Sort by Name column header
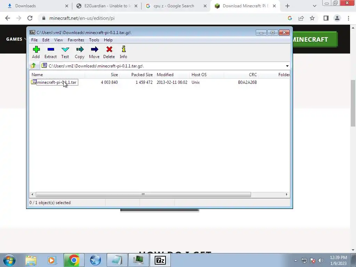This screenshot has height=267, width=356. pyautogui.click(x=57, y=75)
